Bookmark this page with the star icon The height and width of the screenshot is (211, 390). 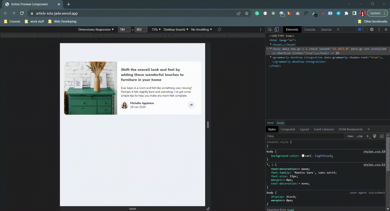tap(247, 13)
